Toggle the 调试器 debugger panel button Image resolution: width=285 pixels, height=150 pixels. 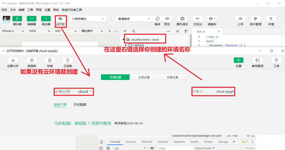pyautogui.click(x=46, y=19)
